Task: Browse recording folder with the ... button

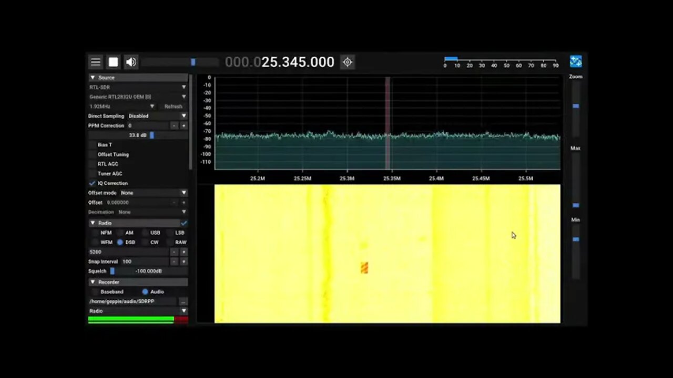Action: tap(183, 301)
